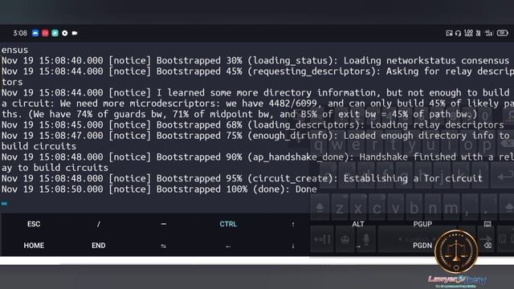The height and width of the screenshot is (289, 514).
Task: Tap the green app notification icon
Action: pyautogui.click(x=55, y=33)
